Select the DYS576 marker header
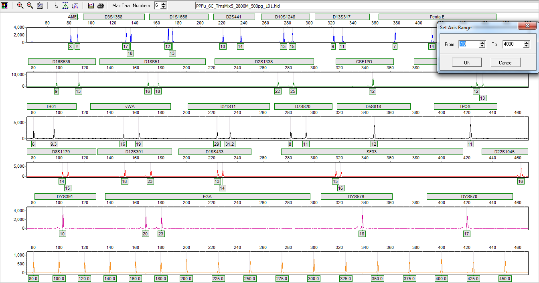This screenshot has width=539, height=283. (356, 197)
